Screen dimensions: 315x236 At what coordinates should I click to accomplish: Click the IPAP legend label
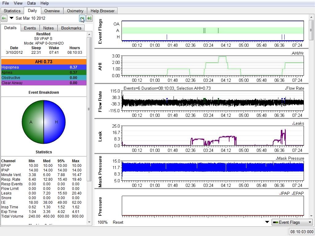point(285,193)
